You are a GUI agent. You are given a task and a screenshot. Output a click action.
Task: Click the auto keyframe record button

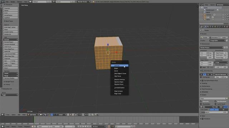[x=109, y=127]
